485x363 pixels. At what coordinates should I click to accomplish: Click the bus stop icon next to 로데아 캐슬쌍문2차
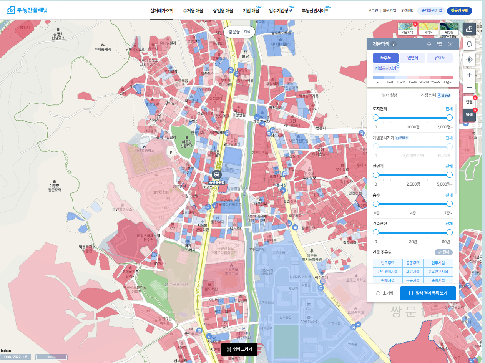tap(257, 117)
